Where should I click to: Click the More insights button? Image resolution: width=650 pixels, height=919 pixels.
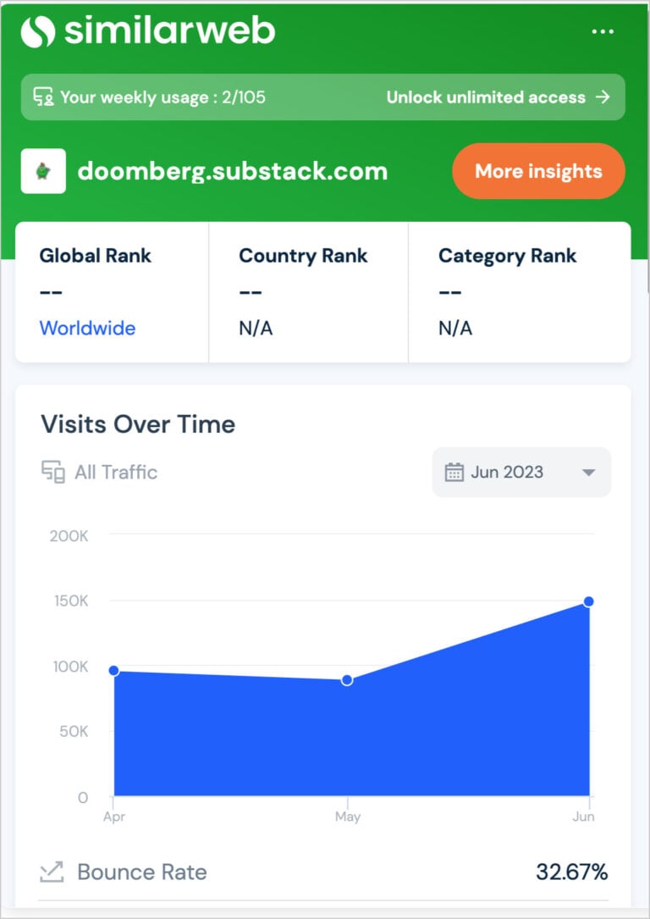pos(539,171)
